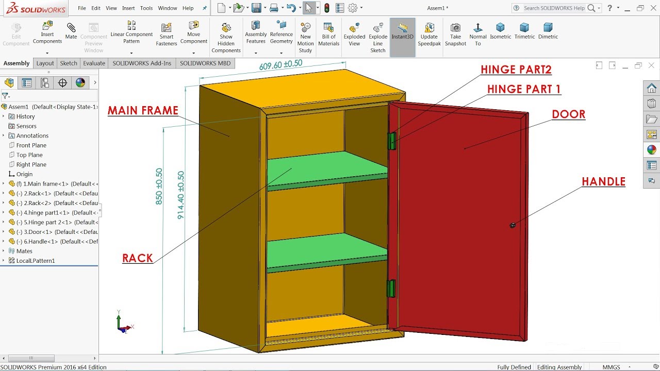Screen dimensions: 660x371
Task: Open the File menu
Action: 82,8
